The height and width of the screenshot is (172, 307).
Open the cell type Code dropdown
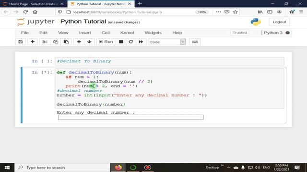tap(166, 42)
